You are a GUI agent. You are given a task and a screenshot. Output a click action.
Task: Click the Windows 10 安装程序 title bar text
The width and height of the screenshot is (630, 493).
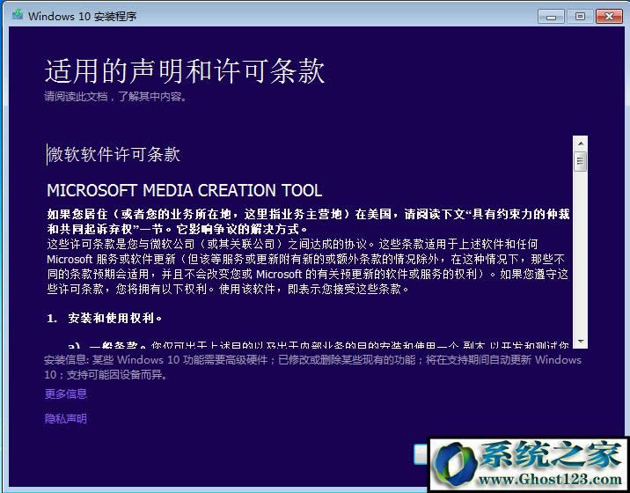pos(83,16)
